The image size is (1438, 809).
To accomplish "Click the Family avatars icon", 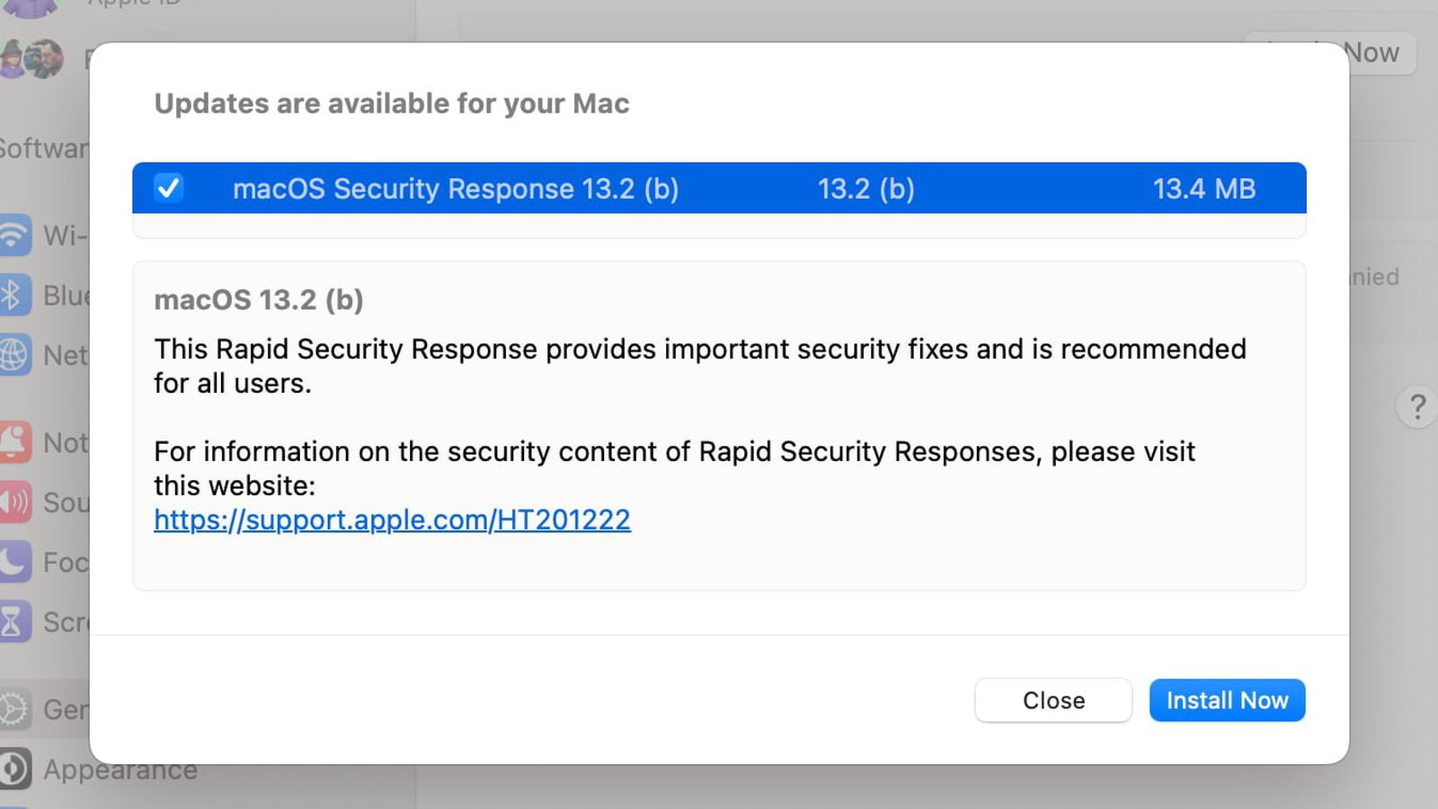I will 32,59.
